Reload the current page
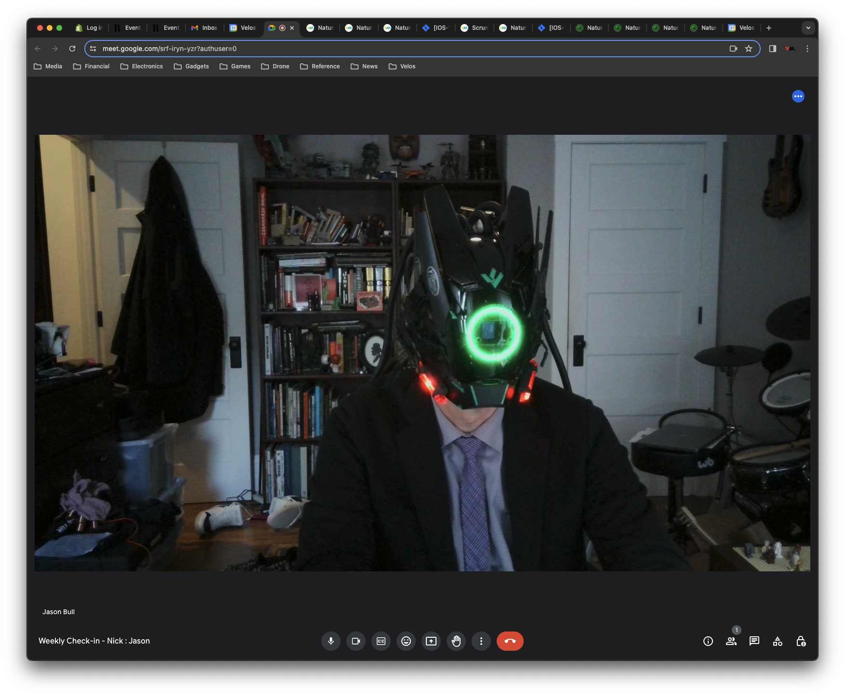 (72, 48)
